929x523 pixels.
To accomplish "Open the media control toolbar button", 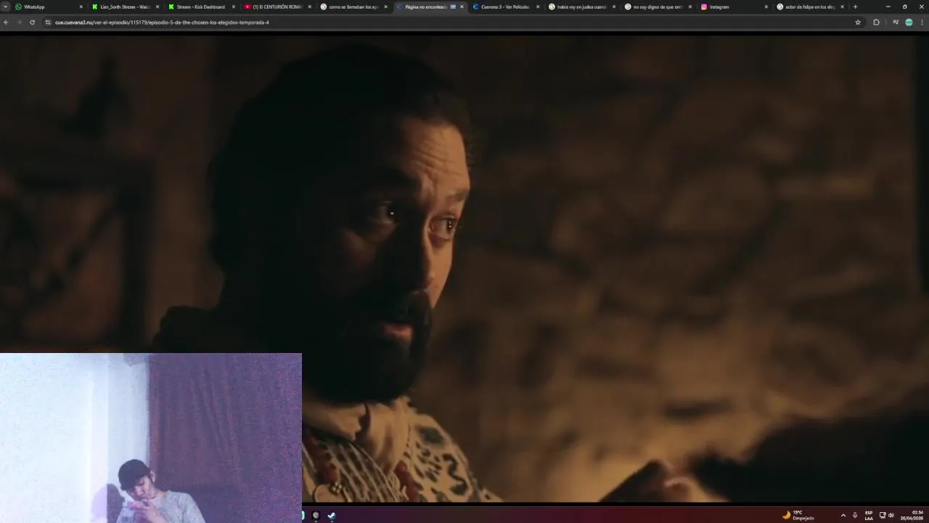I will tap(896, 23).
